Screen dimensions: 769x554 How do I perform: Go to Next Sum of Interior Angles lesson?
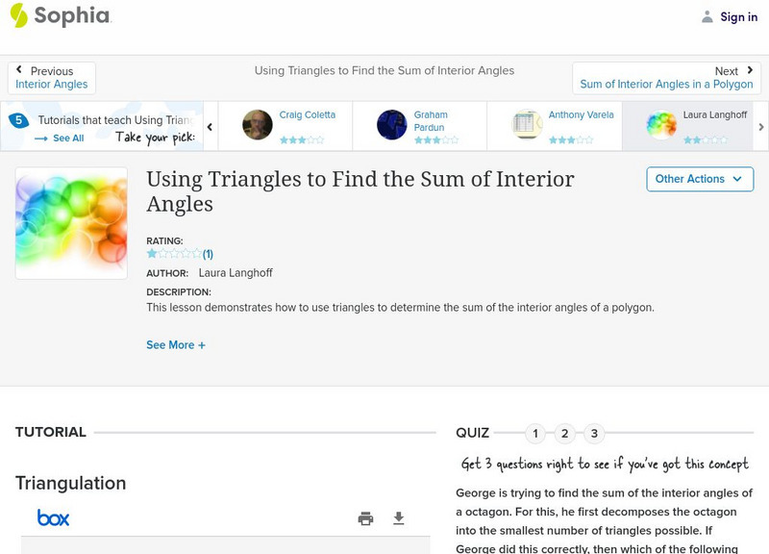(666, 78)
